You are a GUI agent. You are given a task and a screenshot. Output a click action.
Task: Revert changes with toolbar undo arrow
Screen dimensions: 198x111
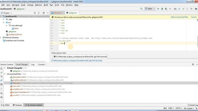point(191,9)
